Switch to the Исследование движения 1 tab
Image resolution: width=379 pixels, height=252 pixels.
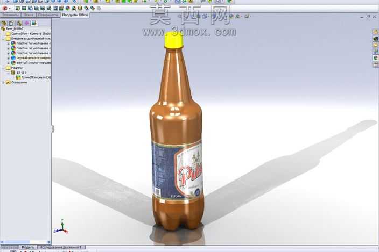point(61,247)
